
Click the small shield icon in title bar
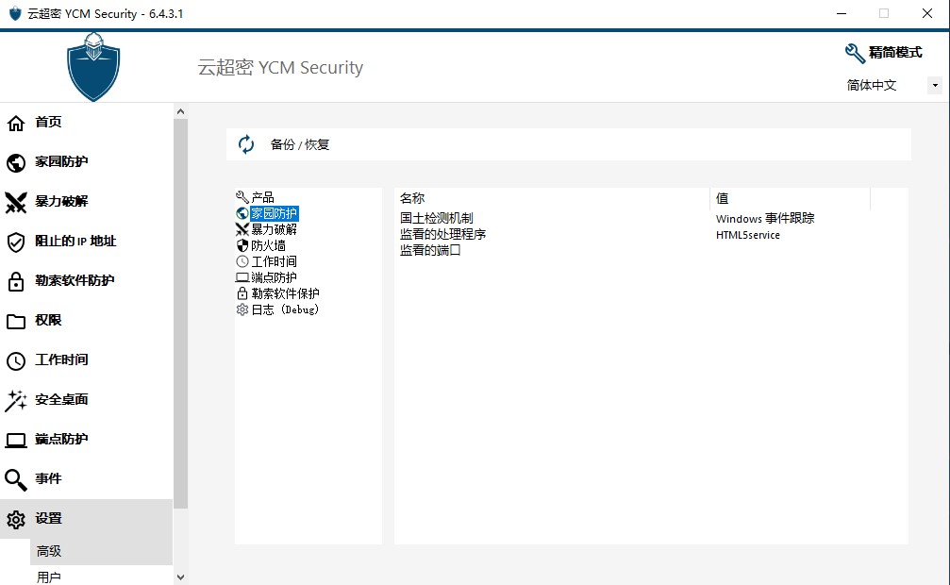coord(15,13)
